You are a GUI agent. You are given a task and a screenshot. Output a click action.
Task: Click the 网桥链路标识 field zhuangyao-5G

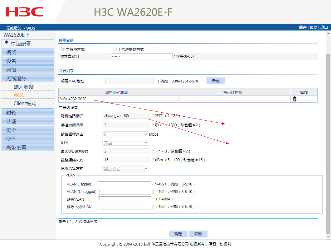pos(127,116)
